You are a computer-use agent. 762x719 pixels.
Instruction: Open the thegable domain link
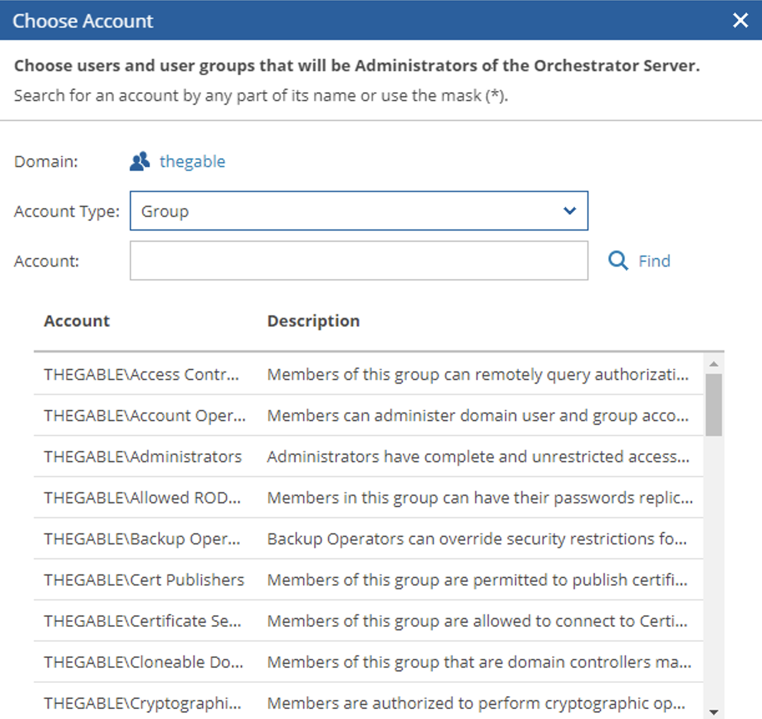click(x=192, y=161)
